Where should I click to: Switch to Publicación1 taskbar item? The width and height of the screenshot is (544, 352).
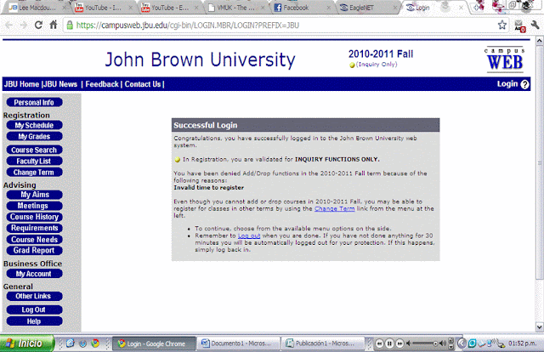pos(323,343)
